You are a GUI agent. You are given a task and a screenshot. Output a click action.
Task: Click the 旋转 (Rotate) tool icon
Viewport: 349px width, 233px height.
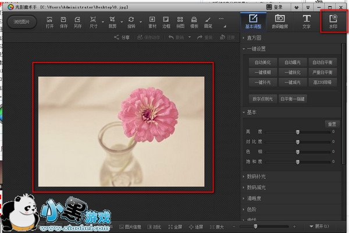pos(132,22)
